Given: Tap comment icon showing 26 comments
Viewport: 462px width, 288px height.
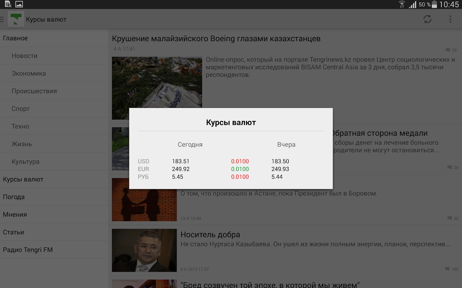Looking at the screenshot, I should coord(449,167).
